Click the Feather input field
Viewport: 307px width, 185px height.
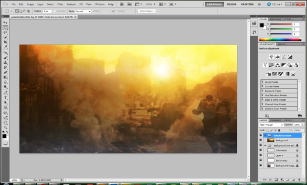48,11
